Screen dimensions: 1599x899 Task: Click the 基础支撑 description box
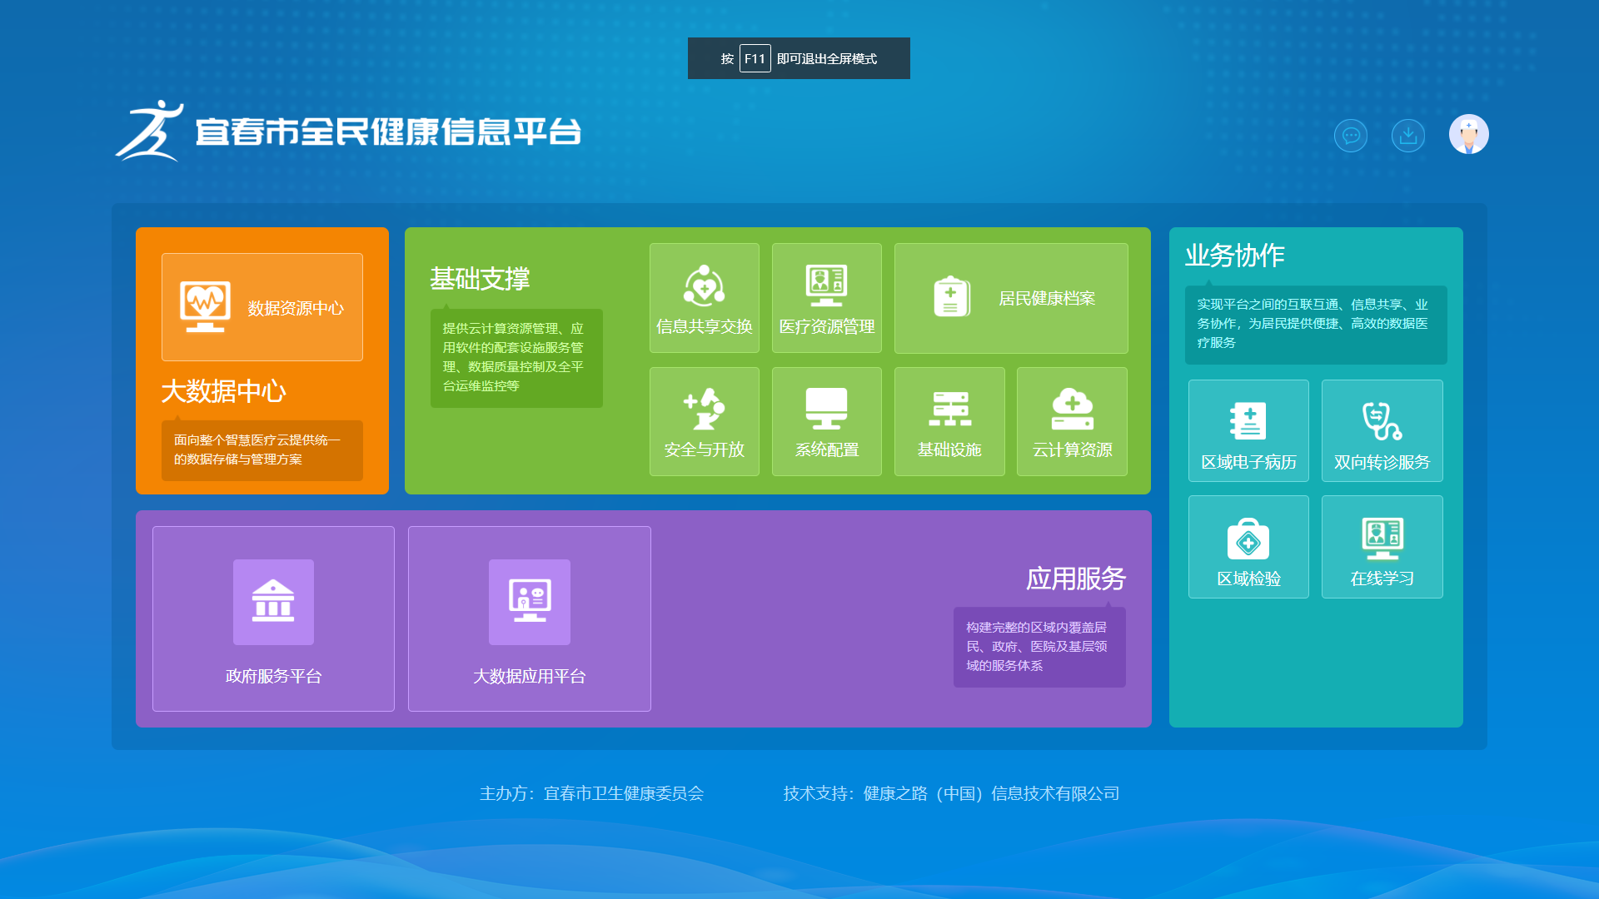pyautogui.click(x=516, y=358)
